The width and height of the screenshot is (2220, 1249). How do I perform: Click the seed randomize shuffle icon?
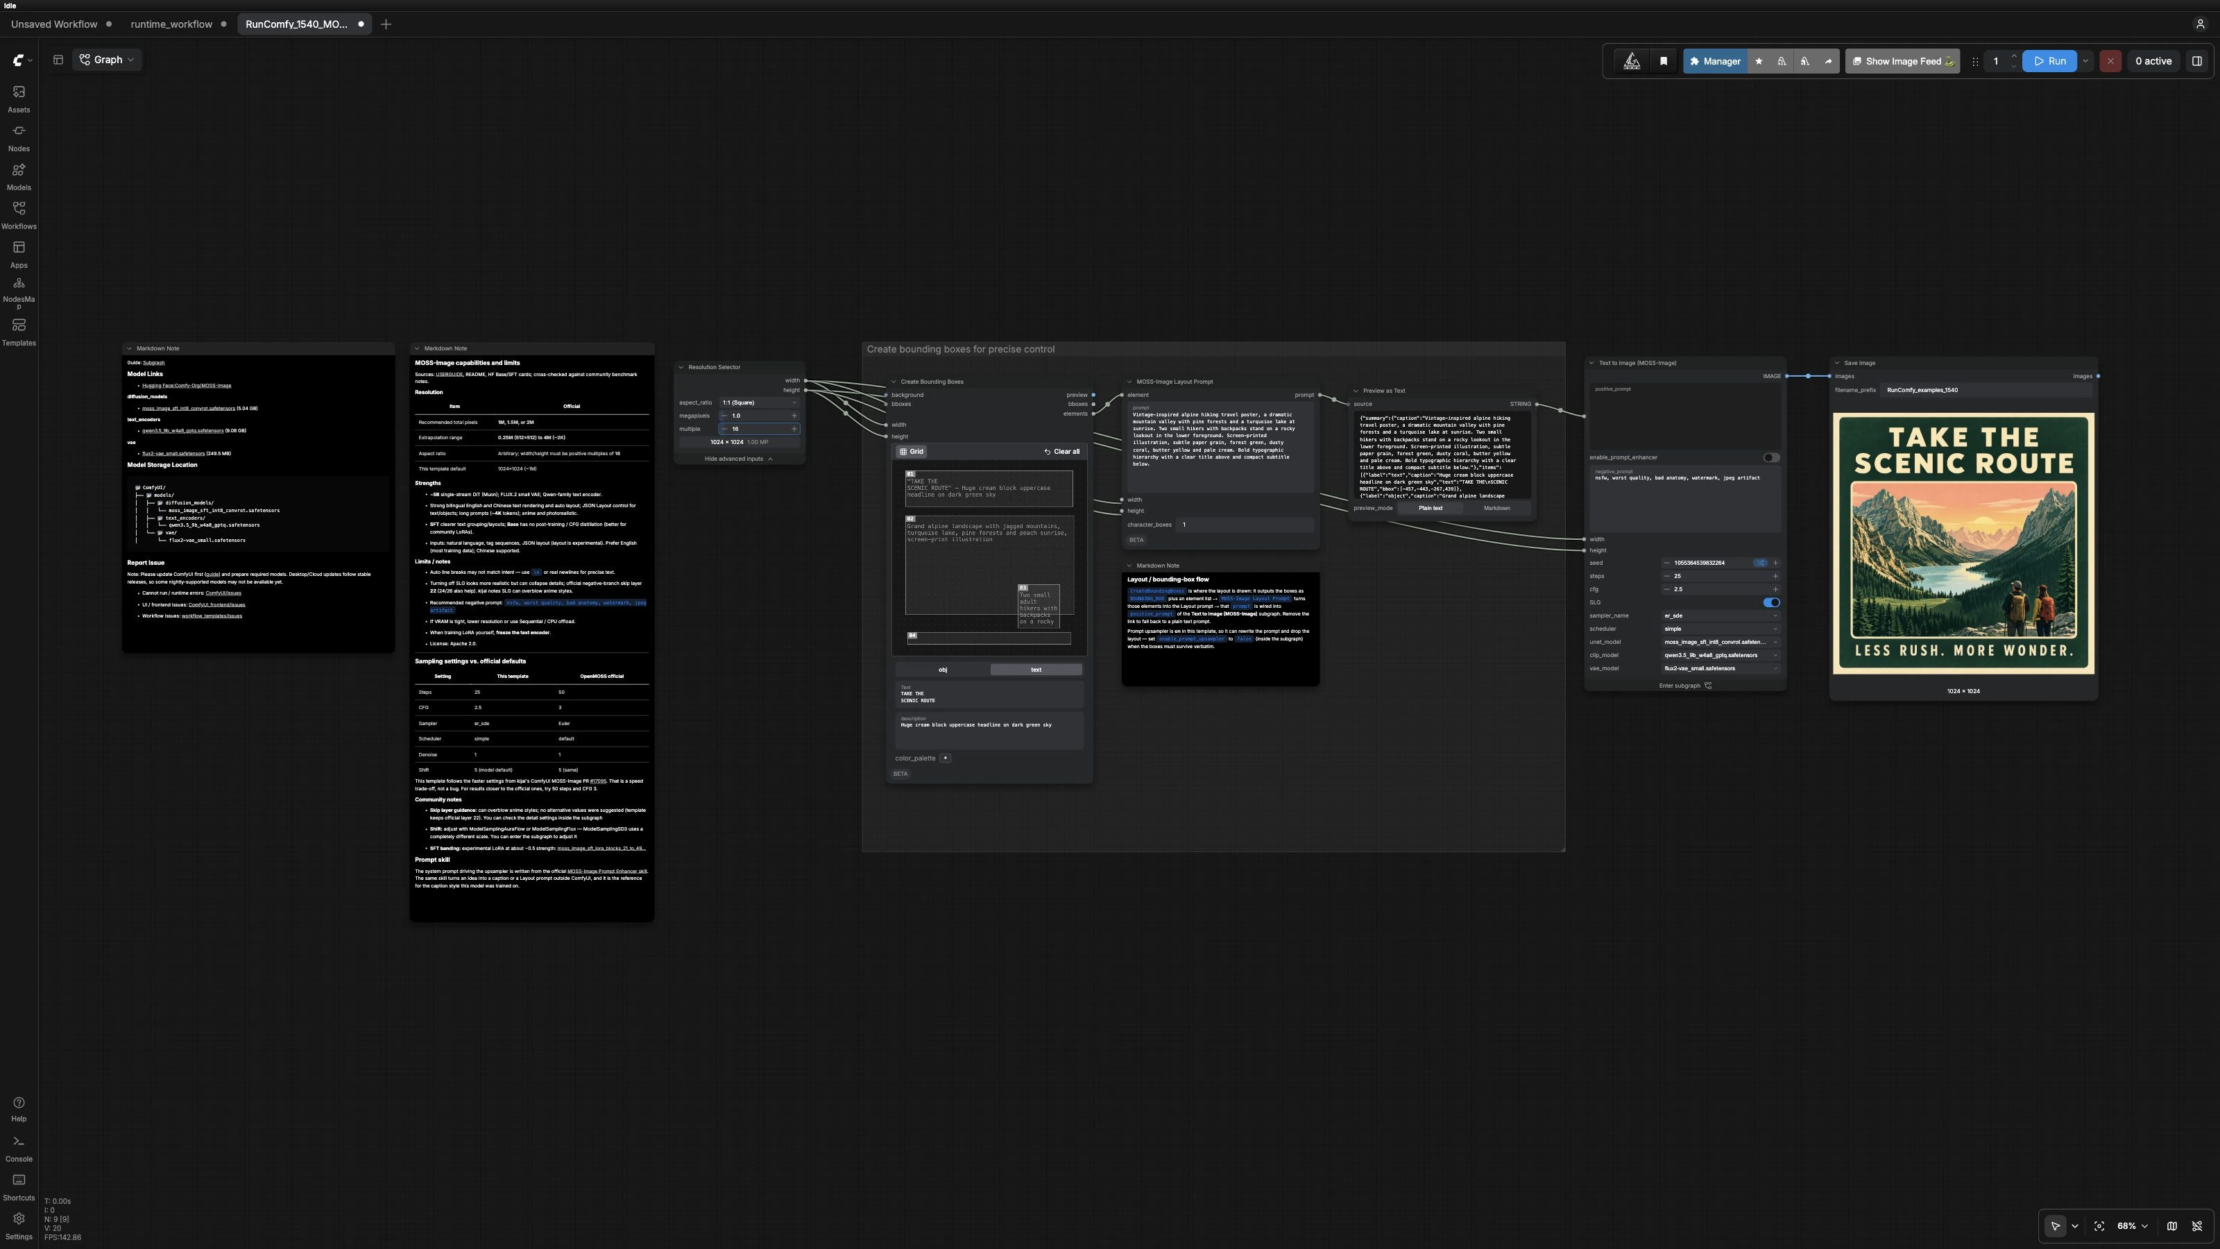(x=1760, y=563)
